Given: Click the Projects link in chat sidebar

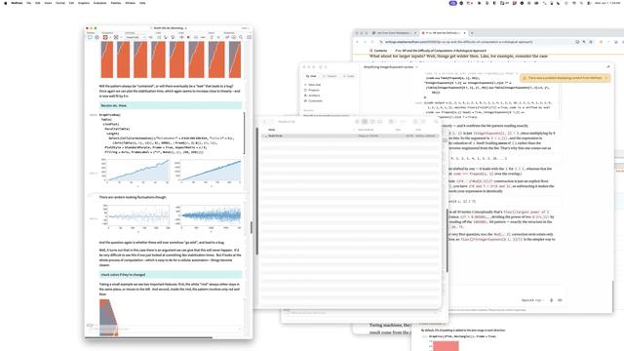Looking at the screenshot, I should (314, 91).
